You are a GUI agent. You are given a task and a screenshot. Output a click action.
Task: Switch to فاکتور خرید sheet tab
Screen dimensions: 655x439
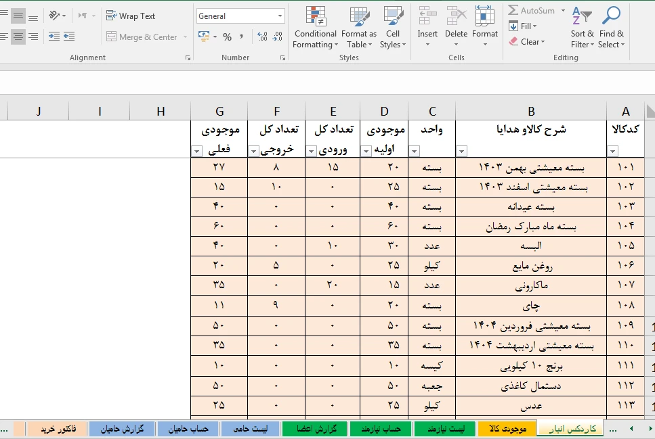[x=58, y=429]
